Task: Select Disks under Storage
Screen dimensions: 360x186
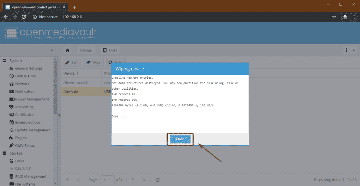Action: point(20,161)
